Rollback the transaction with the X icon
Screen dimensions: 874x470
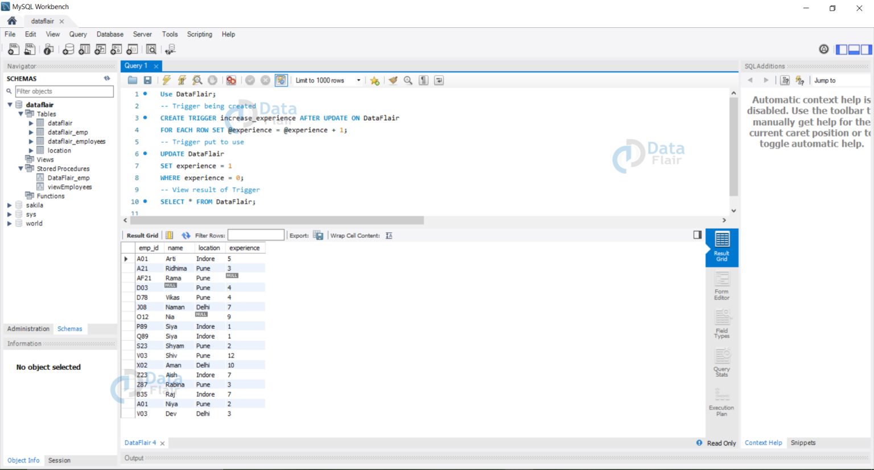click(265, 80)
